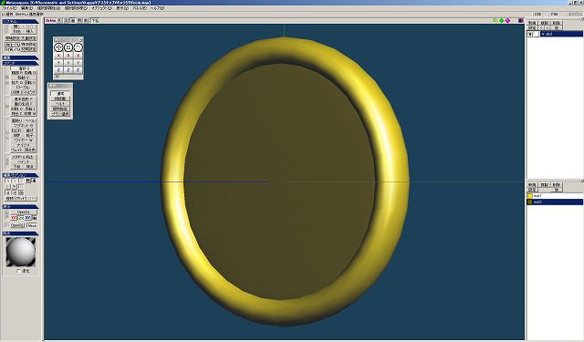Expand the 編集 panel header

click(x=20, y=57)
